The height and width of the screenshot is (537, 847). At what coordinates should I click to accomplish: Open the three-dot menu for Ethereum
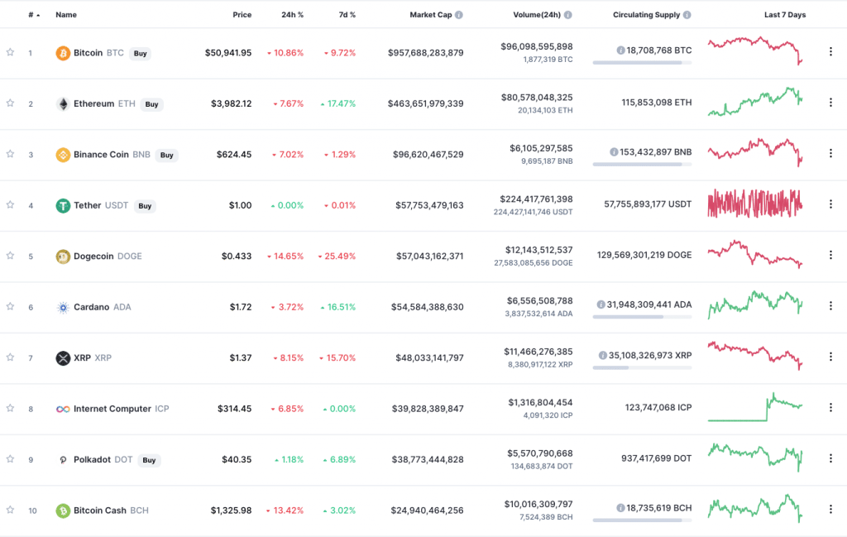coord(830,103)
